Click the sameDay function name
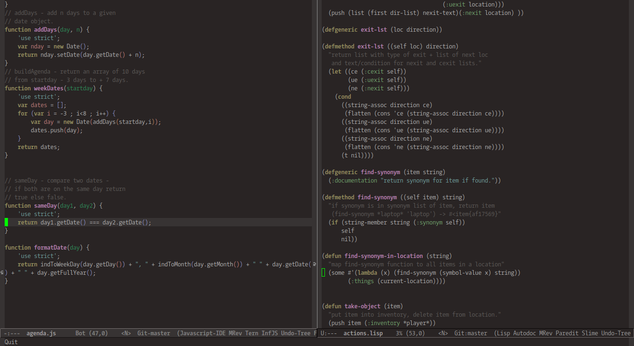634x346 pixels. click(45, 206)
